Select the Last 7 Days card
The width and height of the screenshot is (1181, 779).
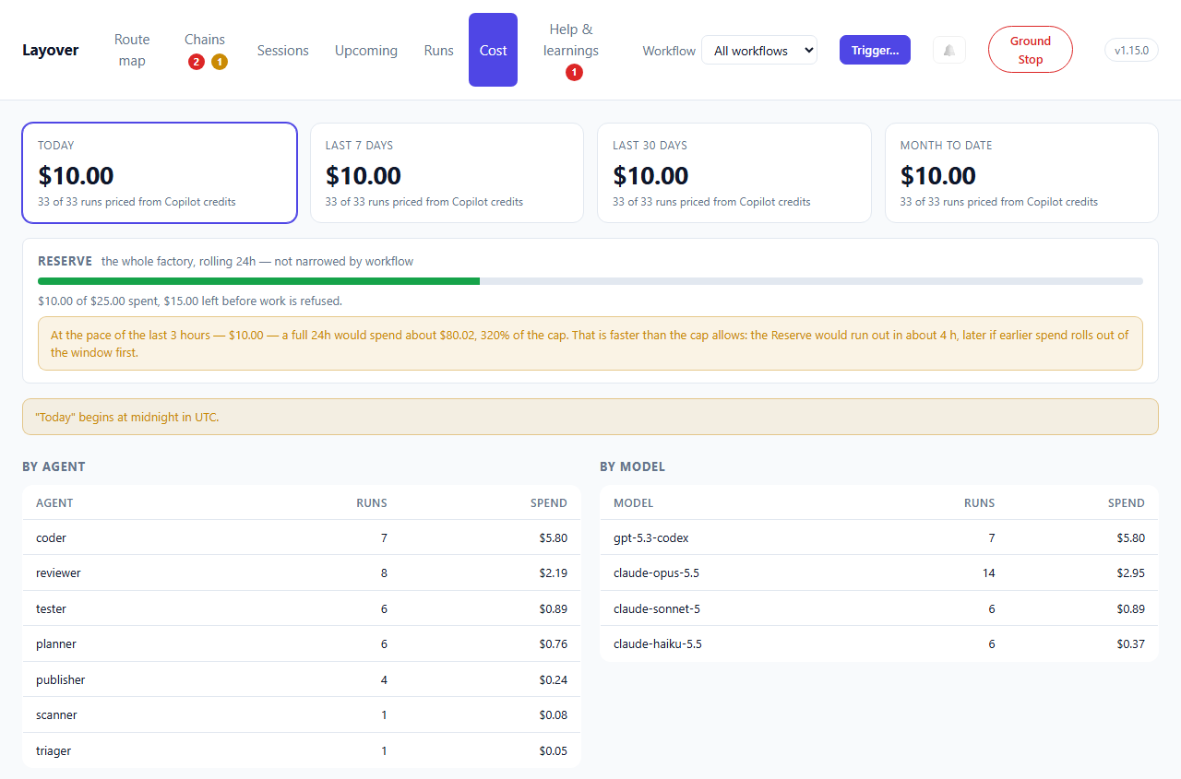click(447, 173)
